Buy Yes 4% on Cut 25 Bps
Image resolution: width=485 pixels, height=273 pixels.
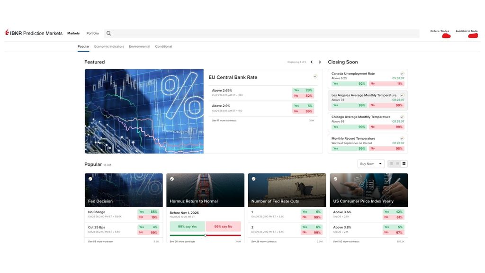pos(148,227)
